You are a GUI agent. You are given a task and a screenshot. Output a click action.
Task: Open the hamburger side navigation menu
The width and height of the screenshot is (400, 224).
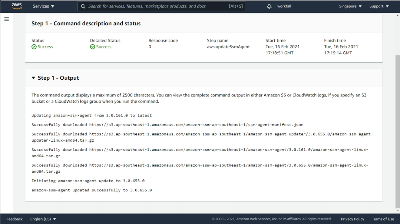[x=6, y=19]
